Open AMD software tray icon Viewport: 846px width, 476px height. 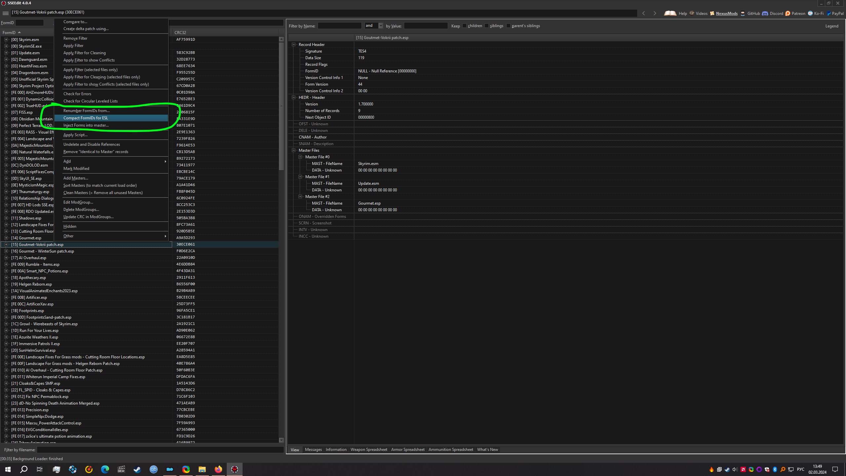pos(743,469)
